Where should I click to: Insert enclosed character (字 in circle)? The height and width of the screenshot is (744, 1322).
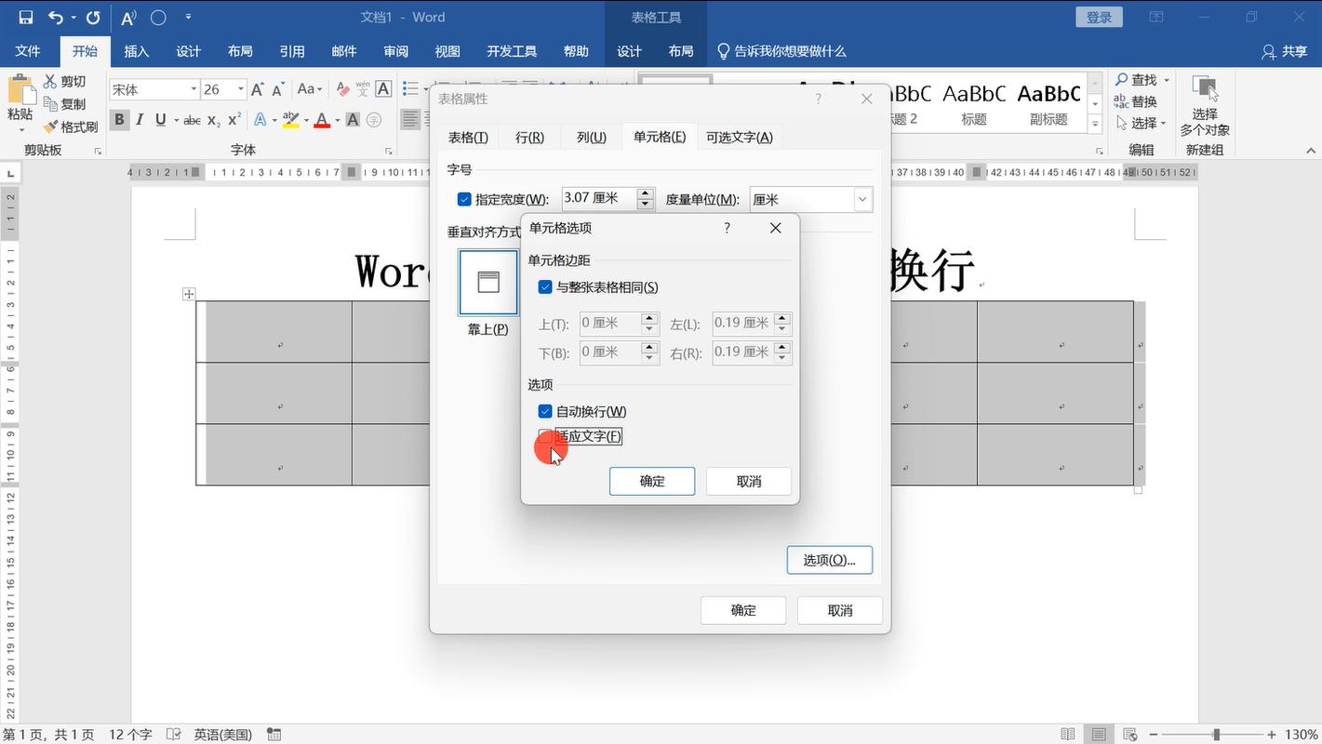[374, 120]
